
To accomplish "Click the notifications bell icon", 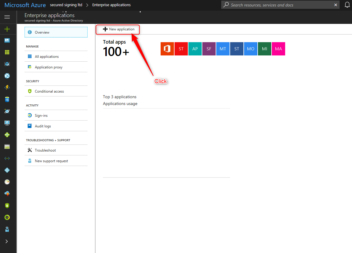I will point(347,5).
